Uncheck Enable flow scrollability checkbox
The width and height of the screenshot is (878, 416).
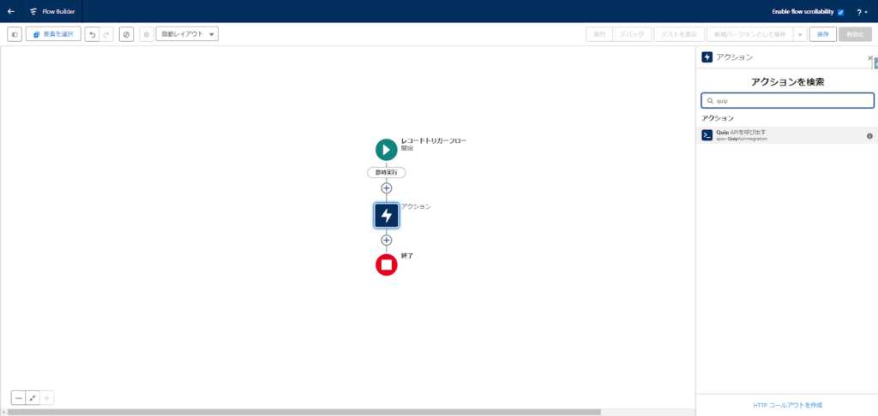pos(840,12)
